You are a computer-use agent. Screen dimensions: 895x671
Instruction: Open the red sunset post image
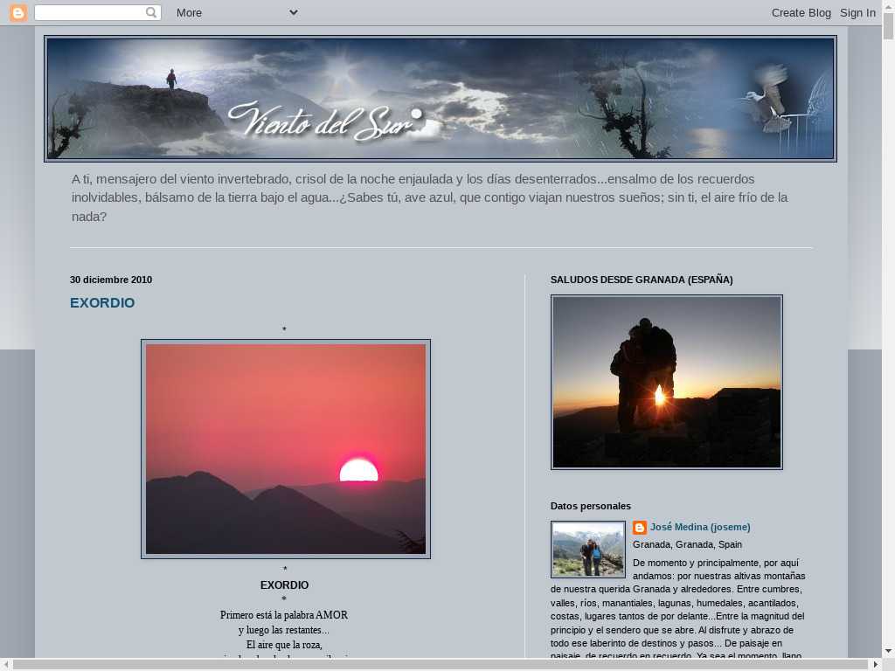(286, 449)
